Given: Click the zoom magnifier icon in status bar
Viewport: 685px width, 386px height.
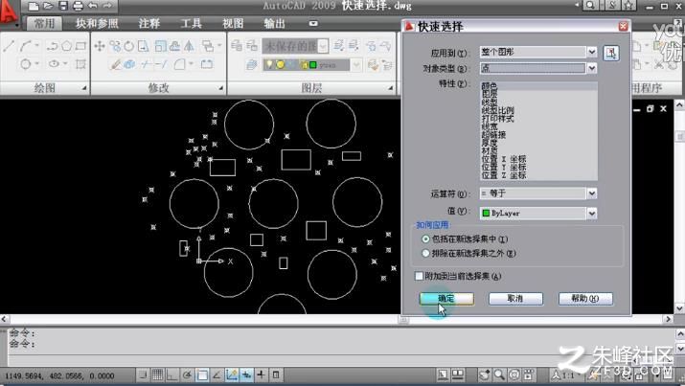Looking at the screenshot, I should pyautogui.click(x=499, y=375).
